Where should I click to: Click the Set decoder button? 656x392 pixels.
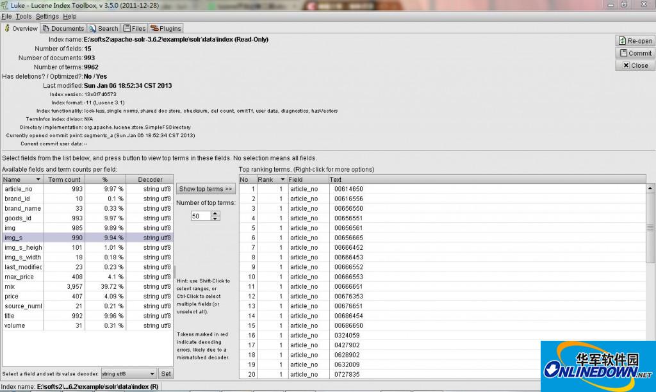pos(166,373)
